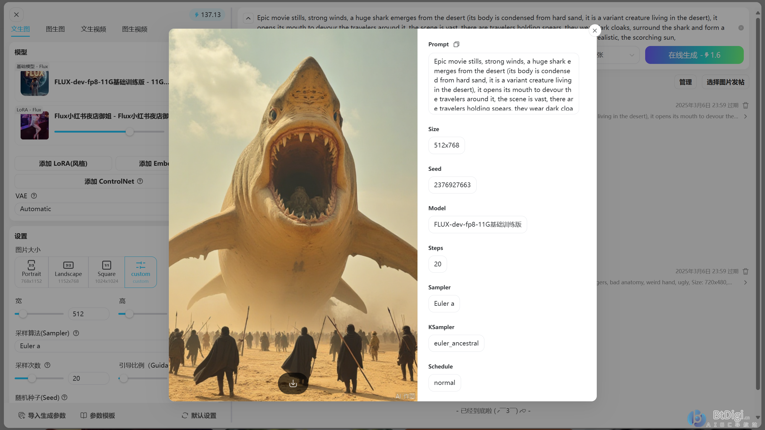Click 选择图片发帖 button

pos(725,82)
